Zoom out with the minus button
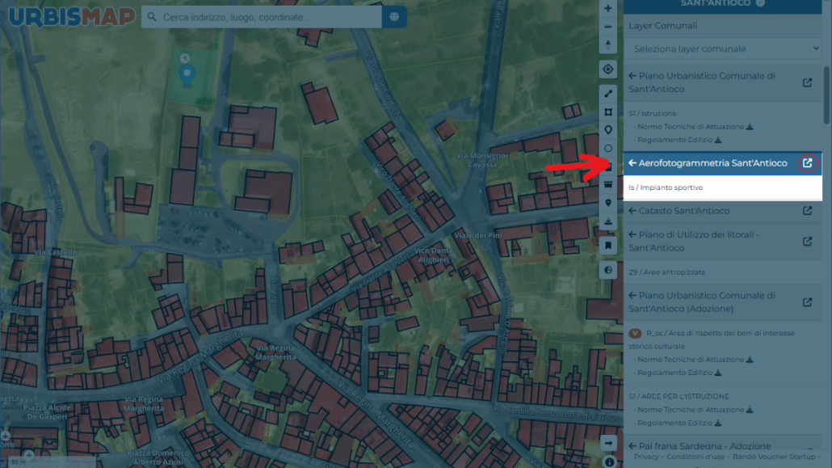 click(x=608, y=27)
